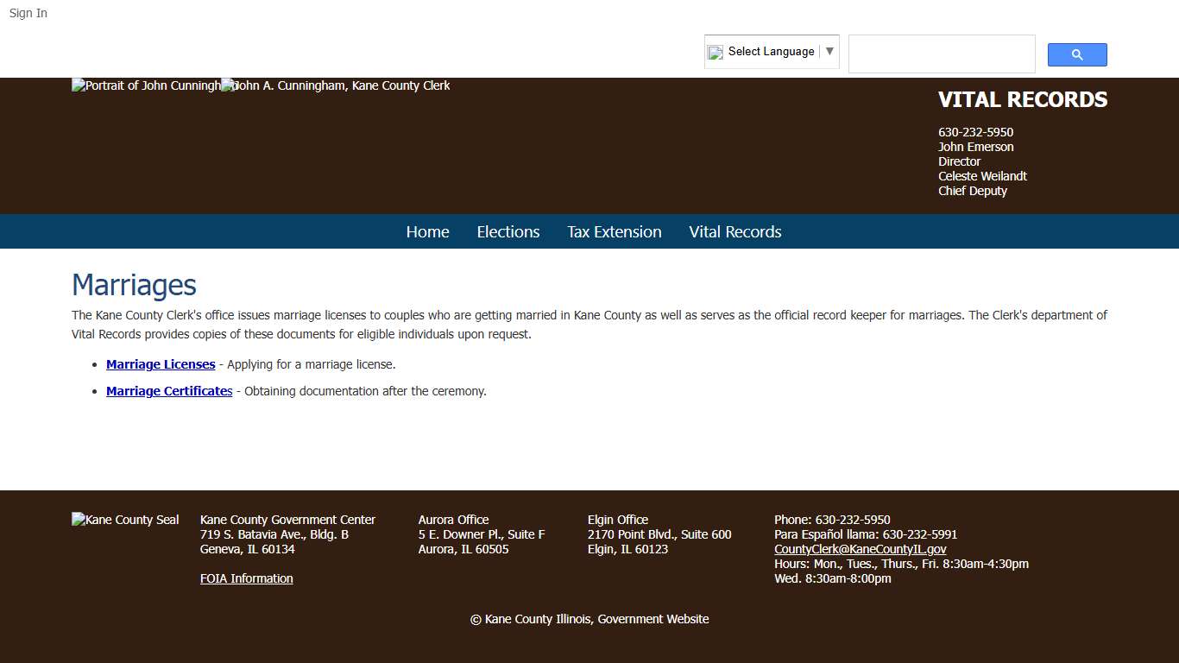The width and height of the screenshot is (1179, 663).
Task: Click the language selector's down arrow
Action: pos(829,52)
